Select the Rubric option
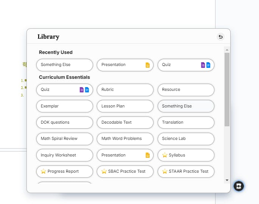The width and height of the screenshot is (259, 204). tap(125, 90)
